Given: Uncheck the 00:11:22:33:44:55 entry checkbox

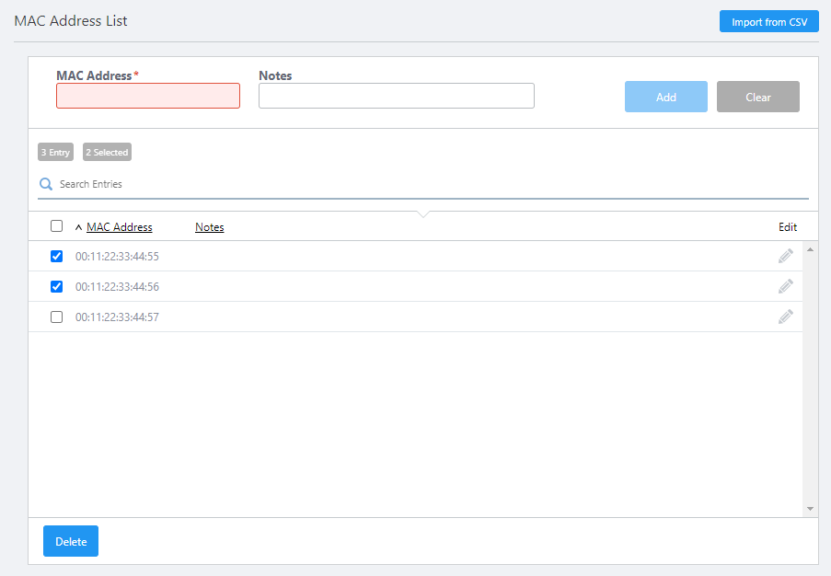Looking at the screenshot, I should [x=57, y=257].
